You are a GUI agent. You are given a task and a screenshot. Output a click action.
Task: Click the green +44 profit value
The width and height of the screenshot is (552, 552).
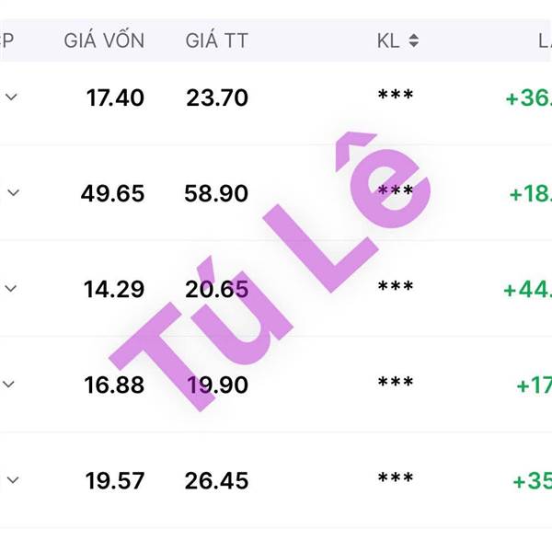coord(527,290)
